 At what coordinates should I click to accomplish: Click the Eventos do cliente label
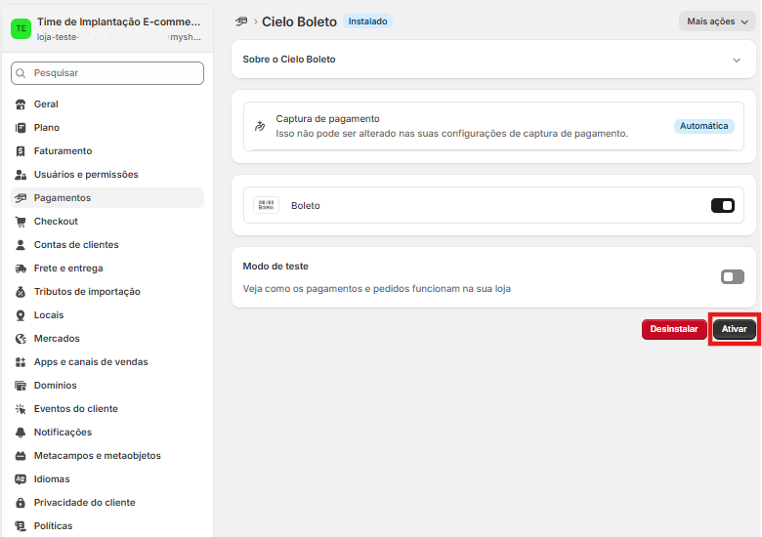tap(76, 409)
